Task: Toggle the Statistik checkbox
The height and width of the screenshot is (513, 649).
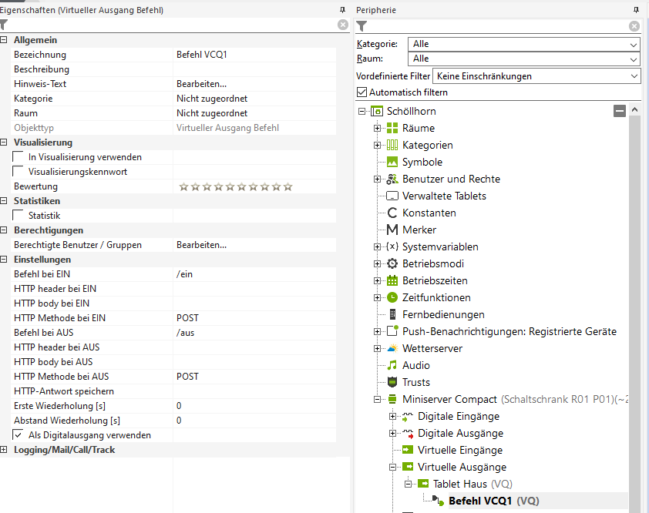Action: 18,216
